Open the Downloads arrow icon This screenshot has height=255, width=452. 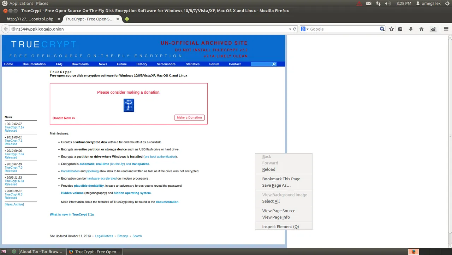point(411,29)
